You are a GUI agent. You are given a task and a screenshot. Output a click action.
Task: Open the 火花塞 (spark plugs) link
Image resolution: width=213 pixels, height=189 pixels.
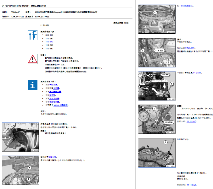point(56,88)
